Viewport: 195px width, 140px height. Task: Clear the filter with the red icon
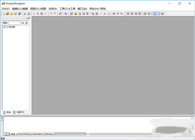point(23,23)
